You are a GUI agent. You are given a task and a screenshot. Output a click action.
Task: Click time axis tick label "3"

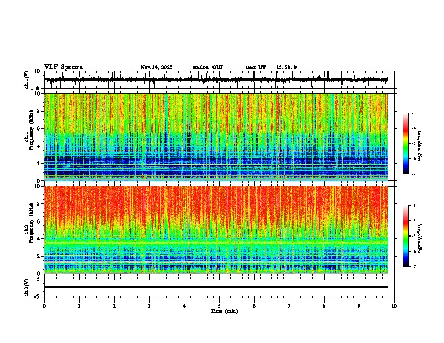(x=149, y=306)
